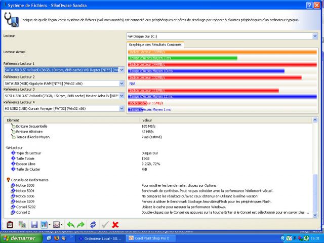324x243 pixels.
Task: Click the results list scrollbar thumb
Action: click(315, 193)
